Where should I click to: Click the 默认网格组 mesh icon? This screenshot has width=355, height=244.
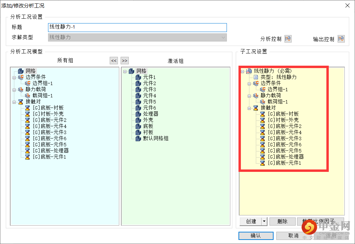[138, 139]
